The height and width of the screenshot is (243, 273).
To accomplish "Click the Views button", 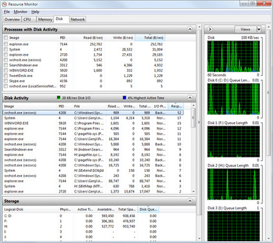I will click(x=246, y=29).
